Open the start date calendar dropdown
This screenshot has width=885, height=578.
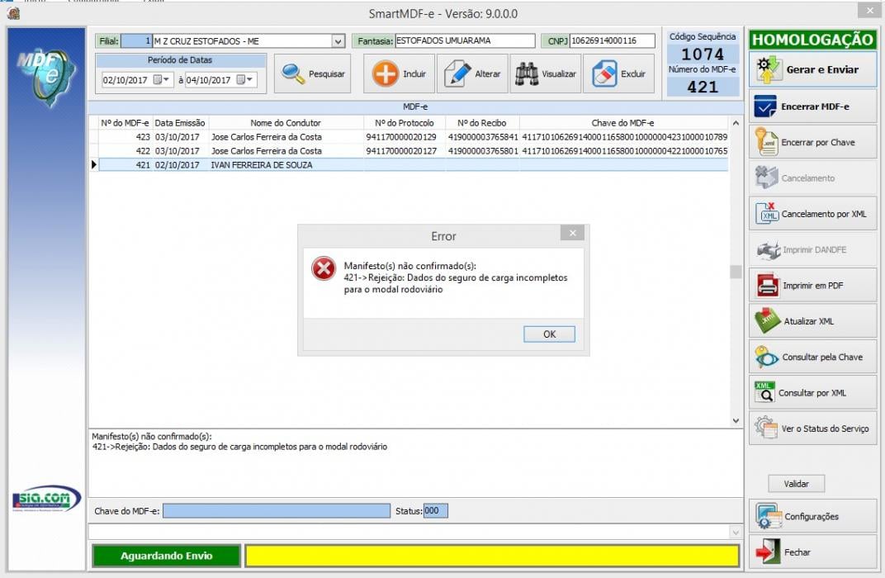(x=162, y=79)
